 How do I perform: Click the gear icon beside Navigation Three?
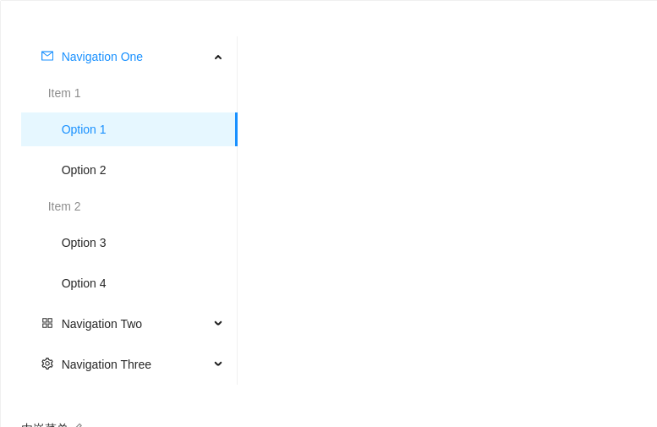47,364
